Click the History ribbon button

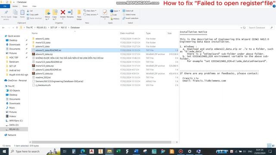pyautogui.click(x=115, y=19)
